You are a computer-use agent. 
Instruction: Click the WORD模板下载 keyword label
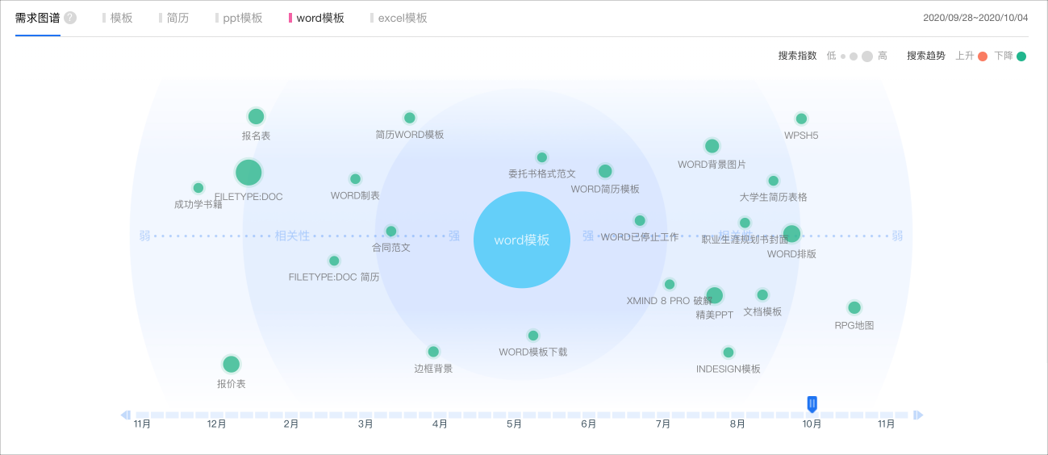click(533, 352)
